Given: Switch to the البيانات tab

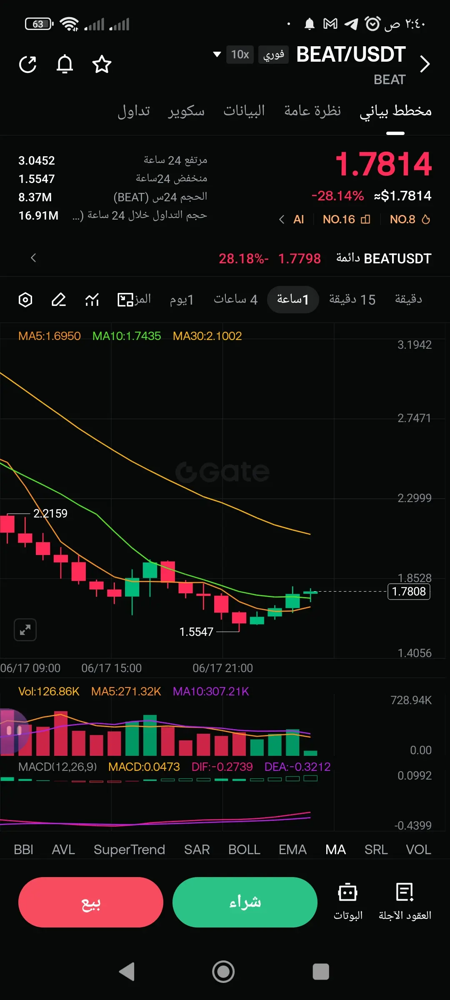Looking at the screenshot, I should (244, 111).
